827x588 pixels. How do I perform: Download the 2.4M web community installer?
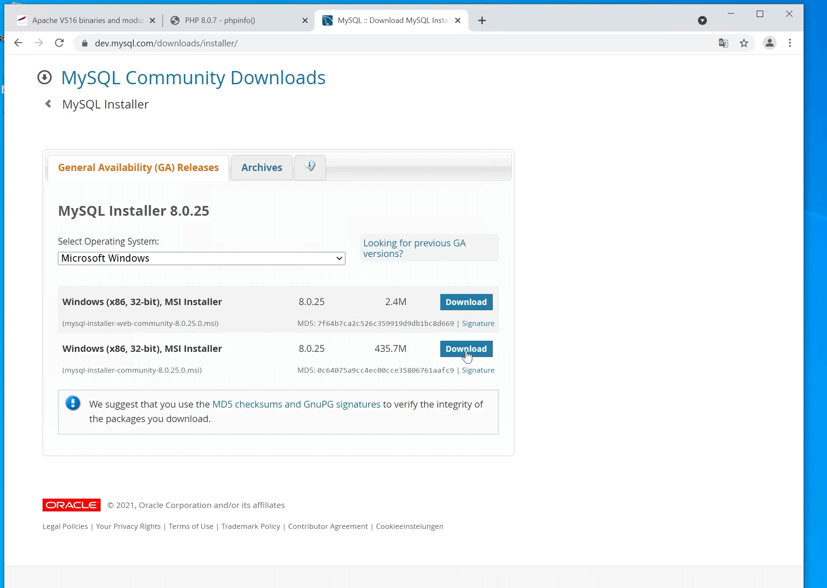[x=466, y=302]
